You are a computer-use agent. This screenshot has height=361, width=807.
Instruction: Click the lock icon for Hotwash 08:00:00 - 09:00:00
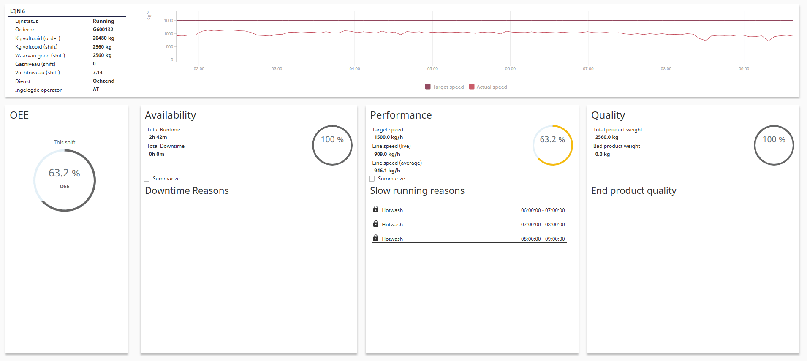point(375,238)
